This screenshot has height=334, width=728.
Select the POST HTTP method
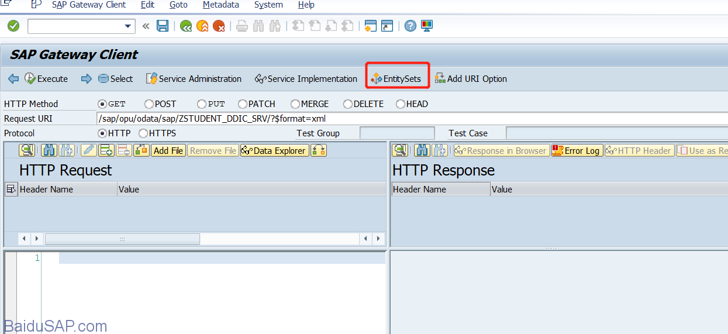tap(149, 104)
